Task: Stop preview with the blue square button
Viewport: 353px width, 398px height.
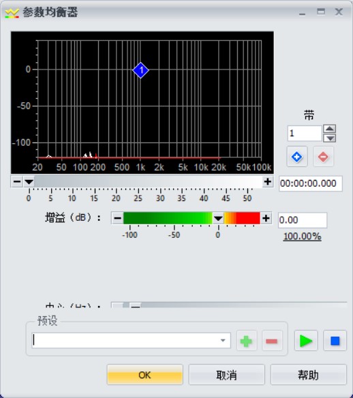Action: (335, 341)
